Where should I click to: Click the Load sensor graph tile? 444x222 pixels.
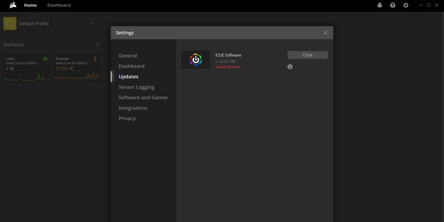pos(27,68)
